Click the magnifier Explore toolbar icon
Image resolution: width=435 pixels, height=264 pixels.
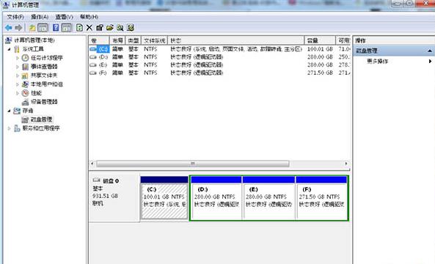click(x=120, y=28)
